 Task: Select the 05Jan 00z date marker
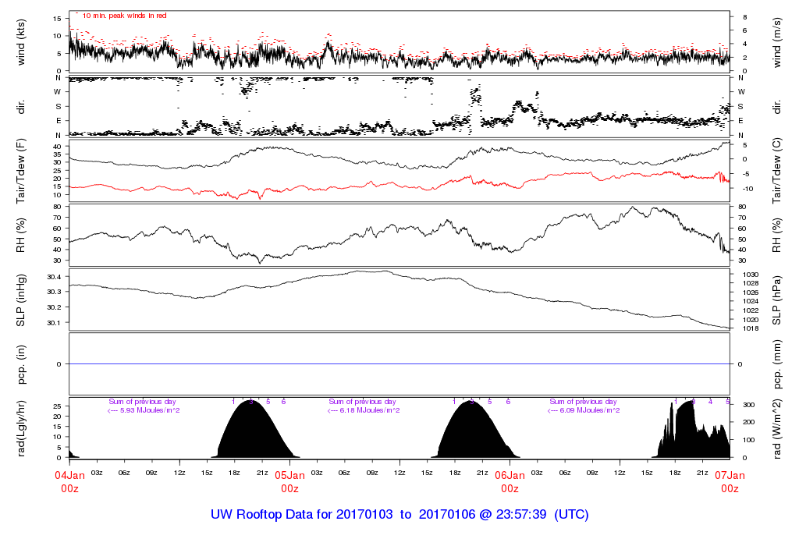pos(289,480)
